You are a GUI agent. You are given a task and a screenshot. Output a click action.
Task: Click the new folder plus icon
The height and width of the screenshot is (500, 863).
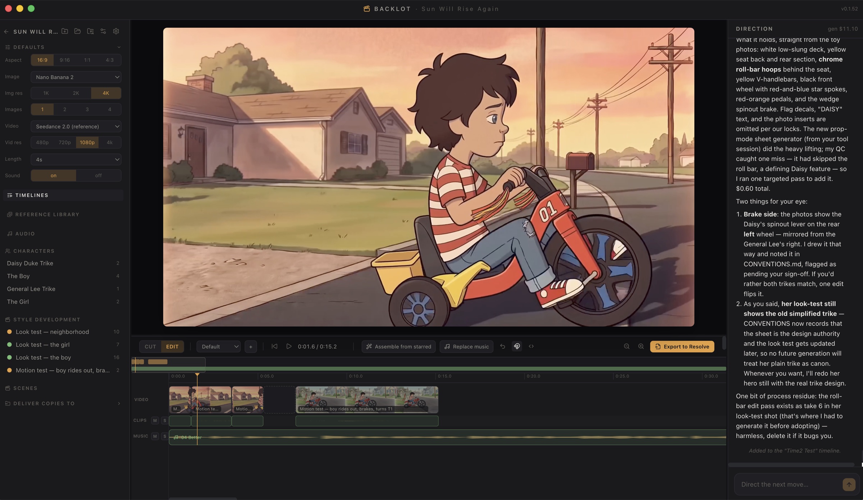pos(65,31)
